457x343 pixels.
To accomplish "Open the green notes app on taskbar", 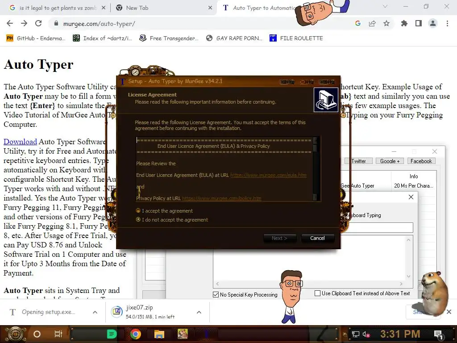I will (112, 334).
